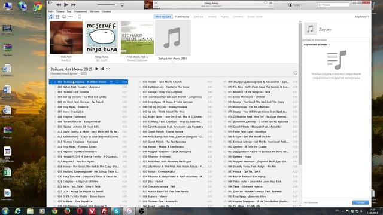The height and width of the screenshot is (215, 383).
Task: Open the Правка menu
Action: pos(60,11)
